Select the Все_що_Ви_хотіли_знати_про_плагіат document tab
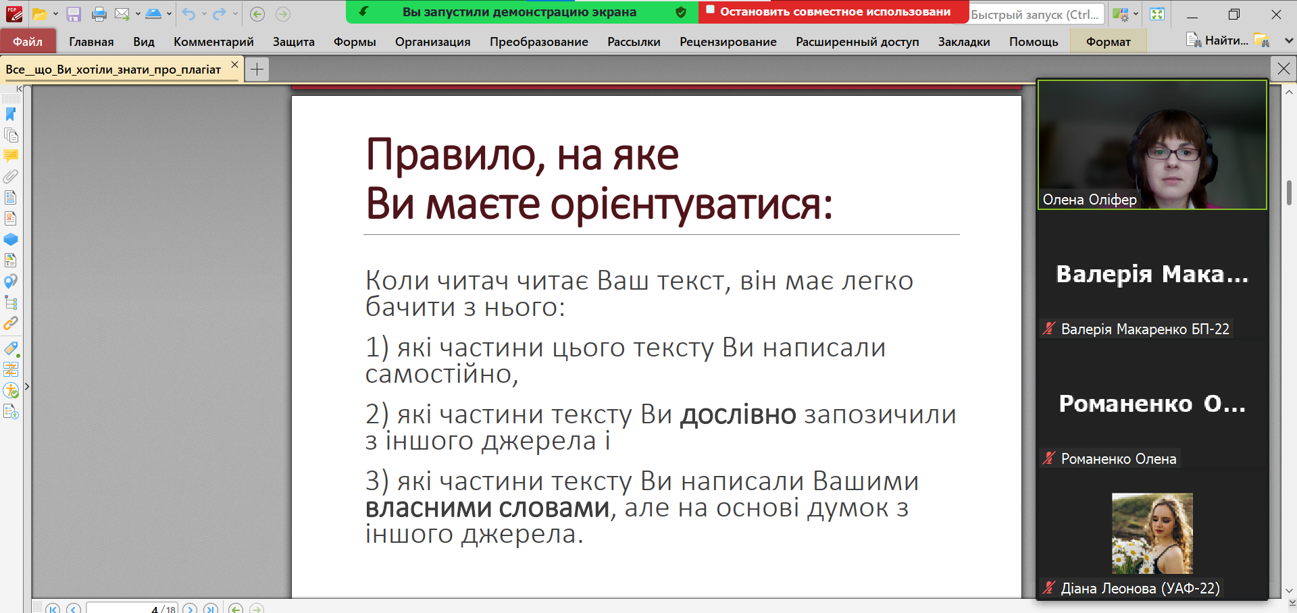The width and height of the screenshot is (1297, 613). (113, 70)
